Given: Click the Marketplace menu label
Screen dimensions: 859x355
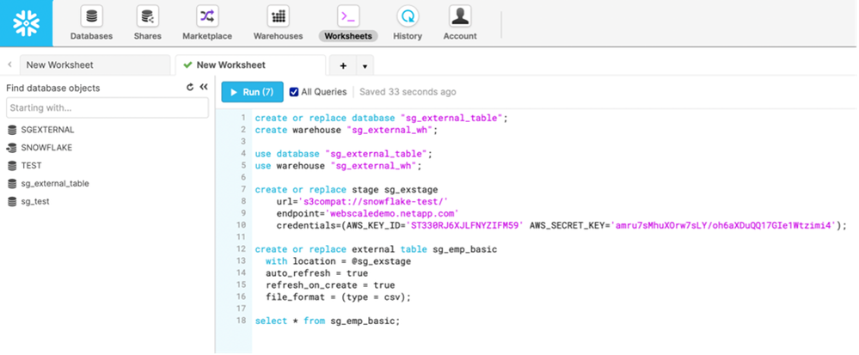Looking at the screenshot, I should [207, 36].
